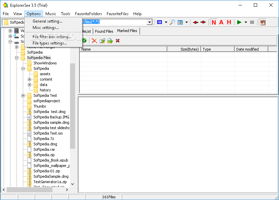Click the details view list icon
Viewport: 279px width, 200px height.
[160, 22]
